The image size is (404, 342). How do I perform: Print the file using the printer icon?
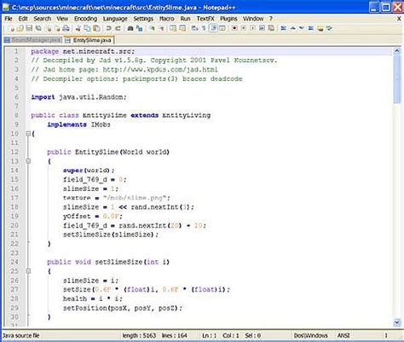[x=66, y=28]
